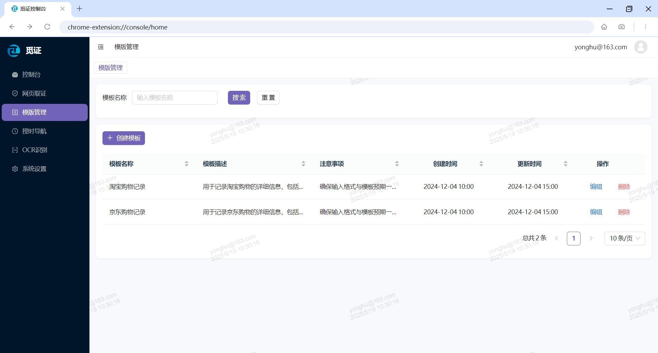Click the 搜索 search button

coord(239,97)
